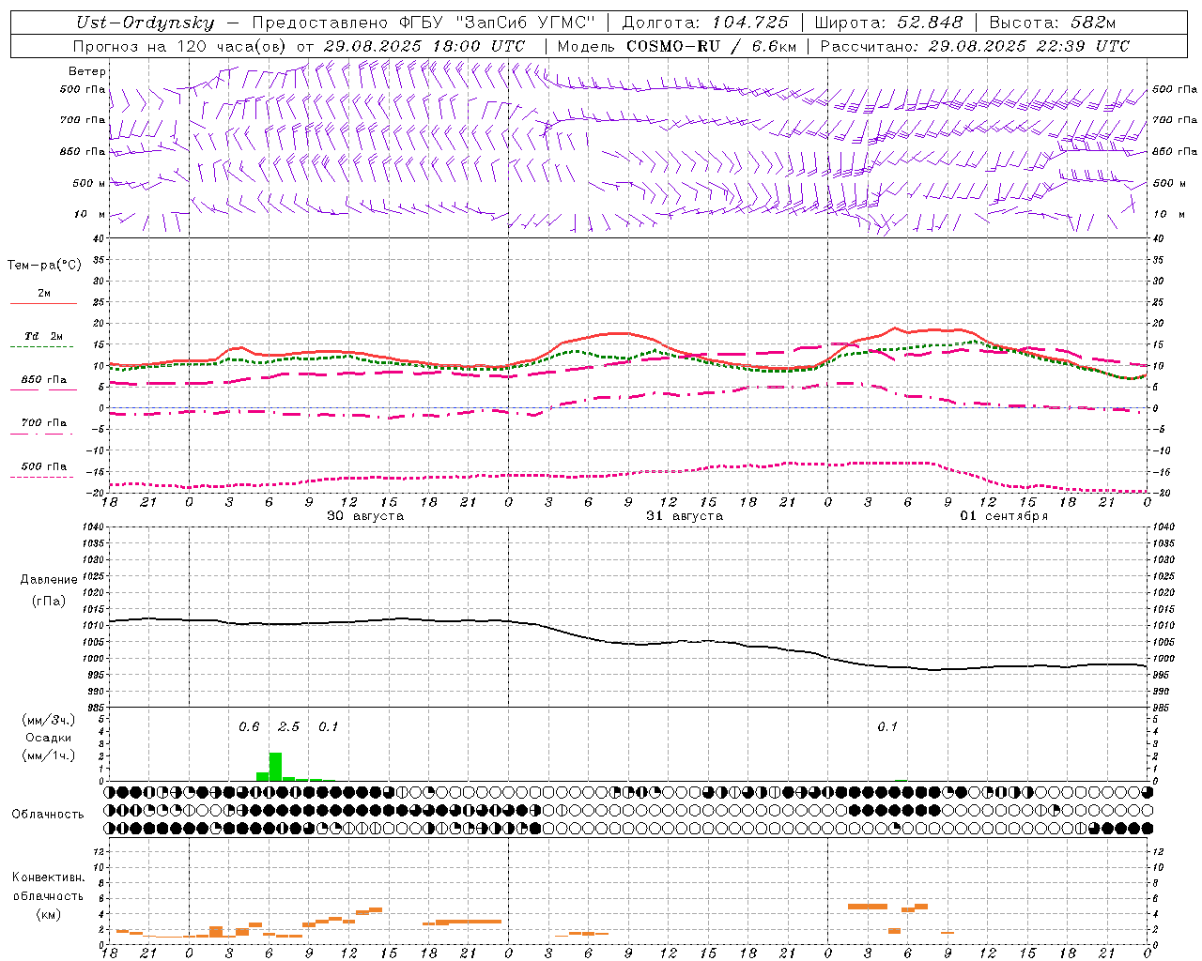Click the model label COSMO-RU / 6.6км

pos(712,46)
